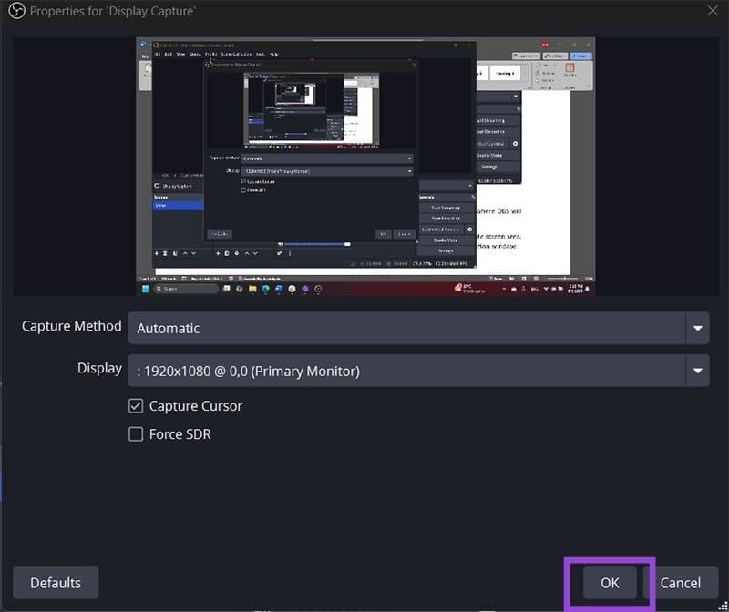This screenshot has width=729, height=612.
Task: Click the Windows Start icon in the previewed taskbar
Action: coord(144,289)
